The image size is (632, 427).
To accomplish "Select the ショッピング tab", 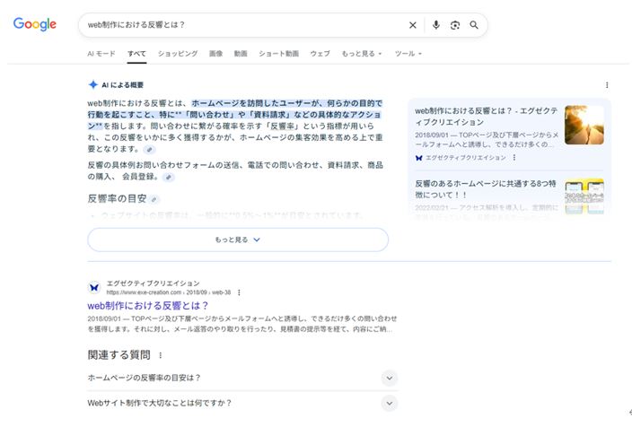I will click(178, 54).
